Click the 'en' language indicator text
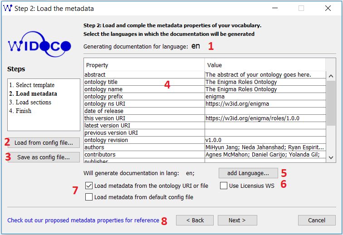This screenshot has height=235, width=343. click(196, 46)
